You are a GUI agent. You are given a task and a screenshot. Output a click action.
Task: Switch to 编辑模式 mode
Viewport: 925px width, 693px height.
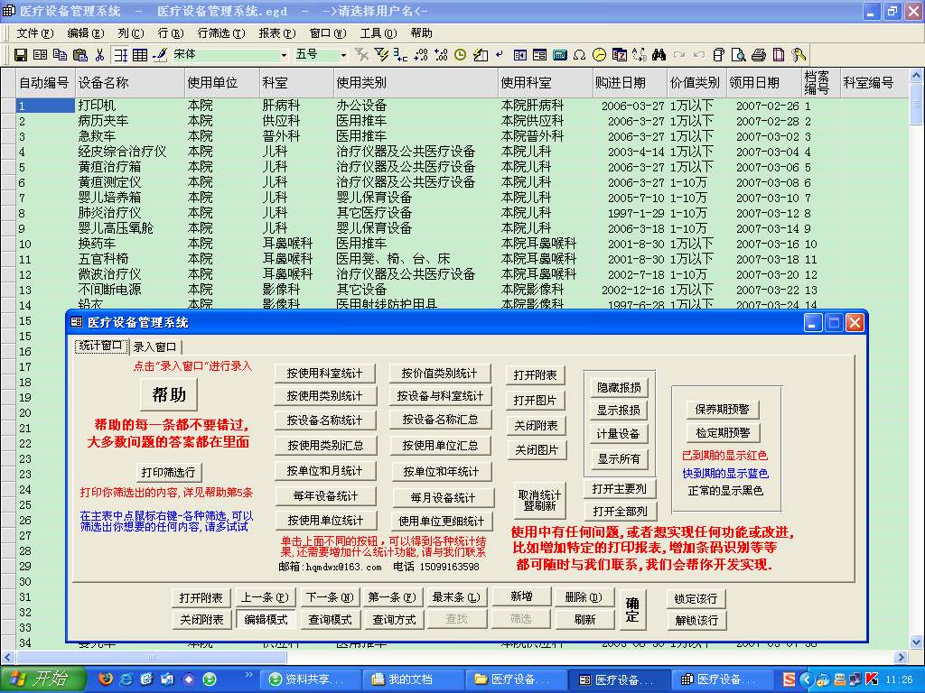tap(267, 619)
